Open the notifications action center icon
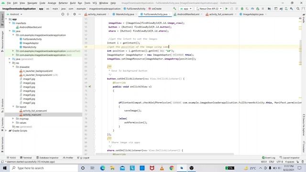This screenshot has height=172, width=306. [300, 168]
